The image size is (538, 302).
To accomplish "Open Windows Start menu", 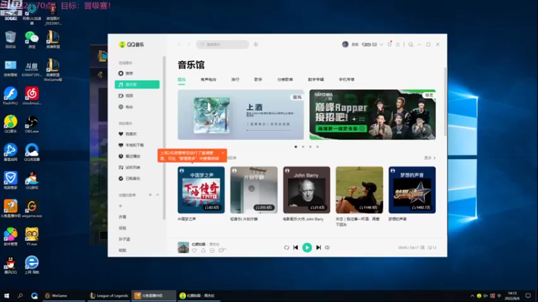I will [6, 295].
